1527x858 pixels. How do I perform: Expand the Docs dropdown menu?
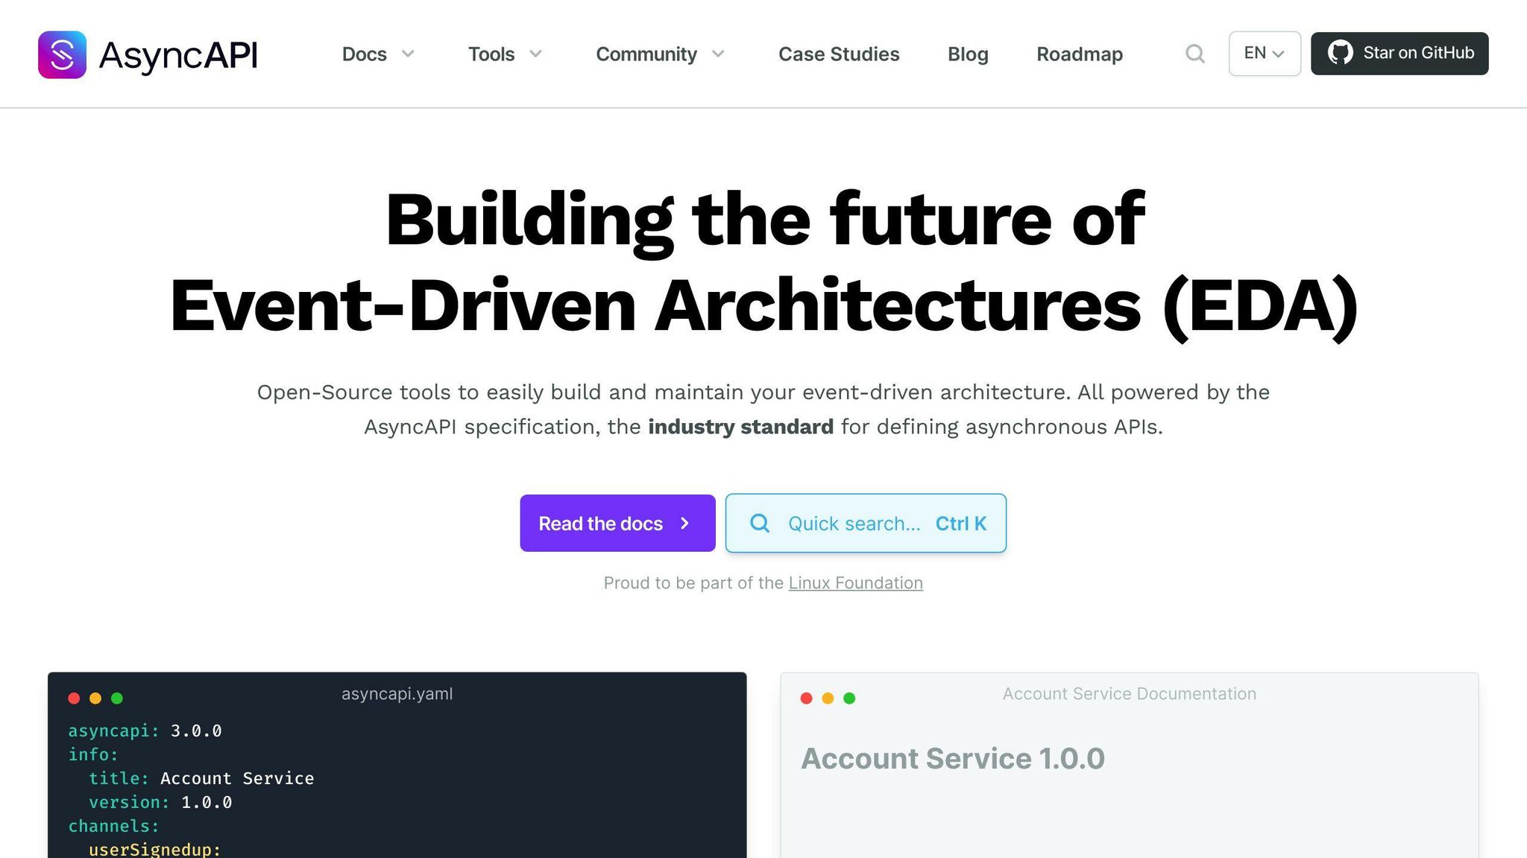[364, 54]
